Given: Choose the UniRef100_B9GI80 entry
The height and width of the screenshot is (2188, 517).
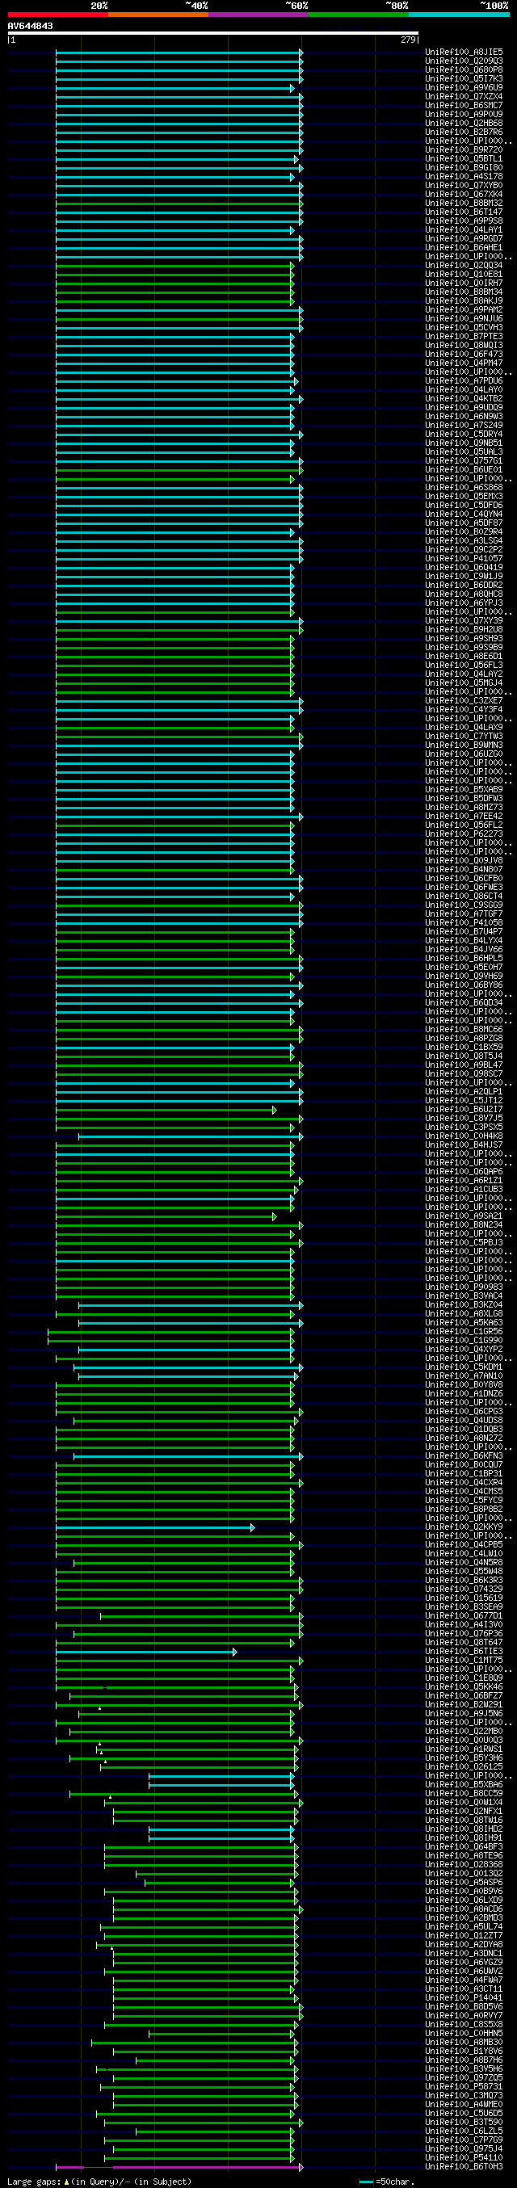Looking at the screenshot, I should point(464,168).
